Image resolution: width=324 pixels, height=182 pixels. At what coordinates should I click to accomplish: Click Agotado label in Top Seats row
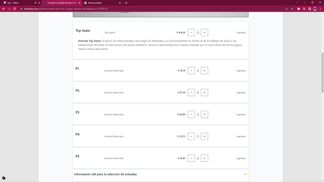(241, 33)
